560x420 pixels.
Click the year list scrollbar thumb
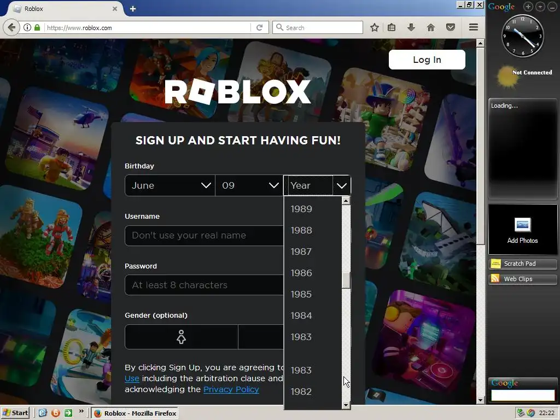(x=346, y=281)
